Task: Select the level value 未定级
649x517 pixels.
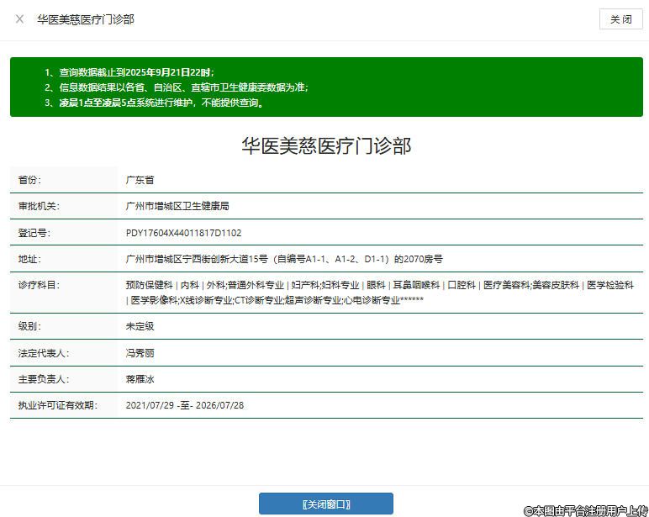Action: (x=140, y=326)
